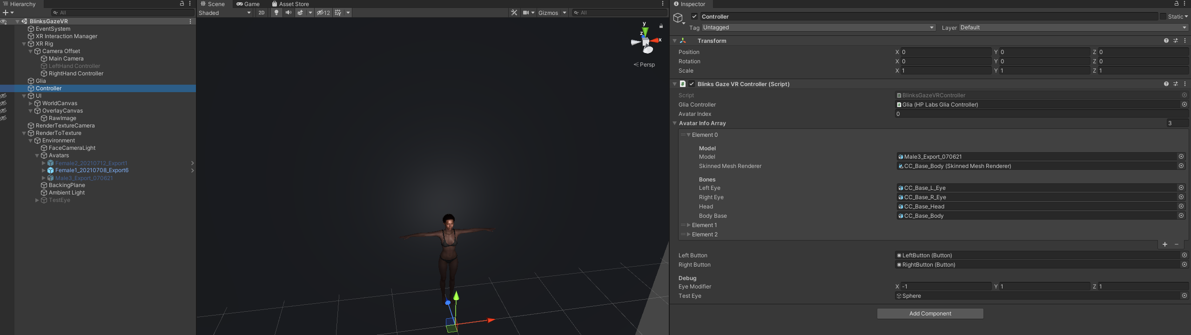
Task: Toggle the Static checkbox
Action: click(x=1163, y=16)
